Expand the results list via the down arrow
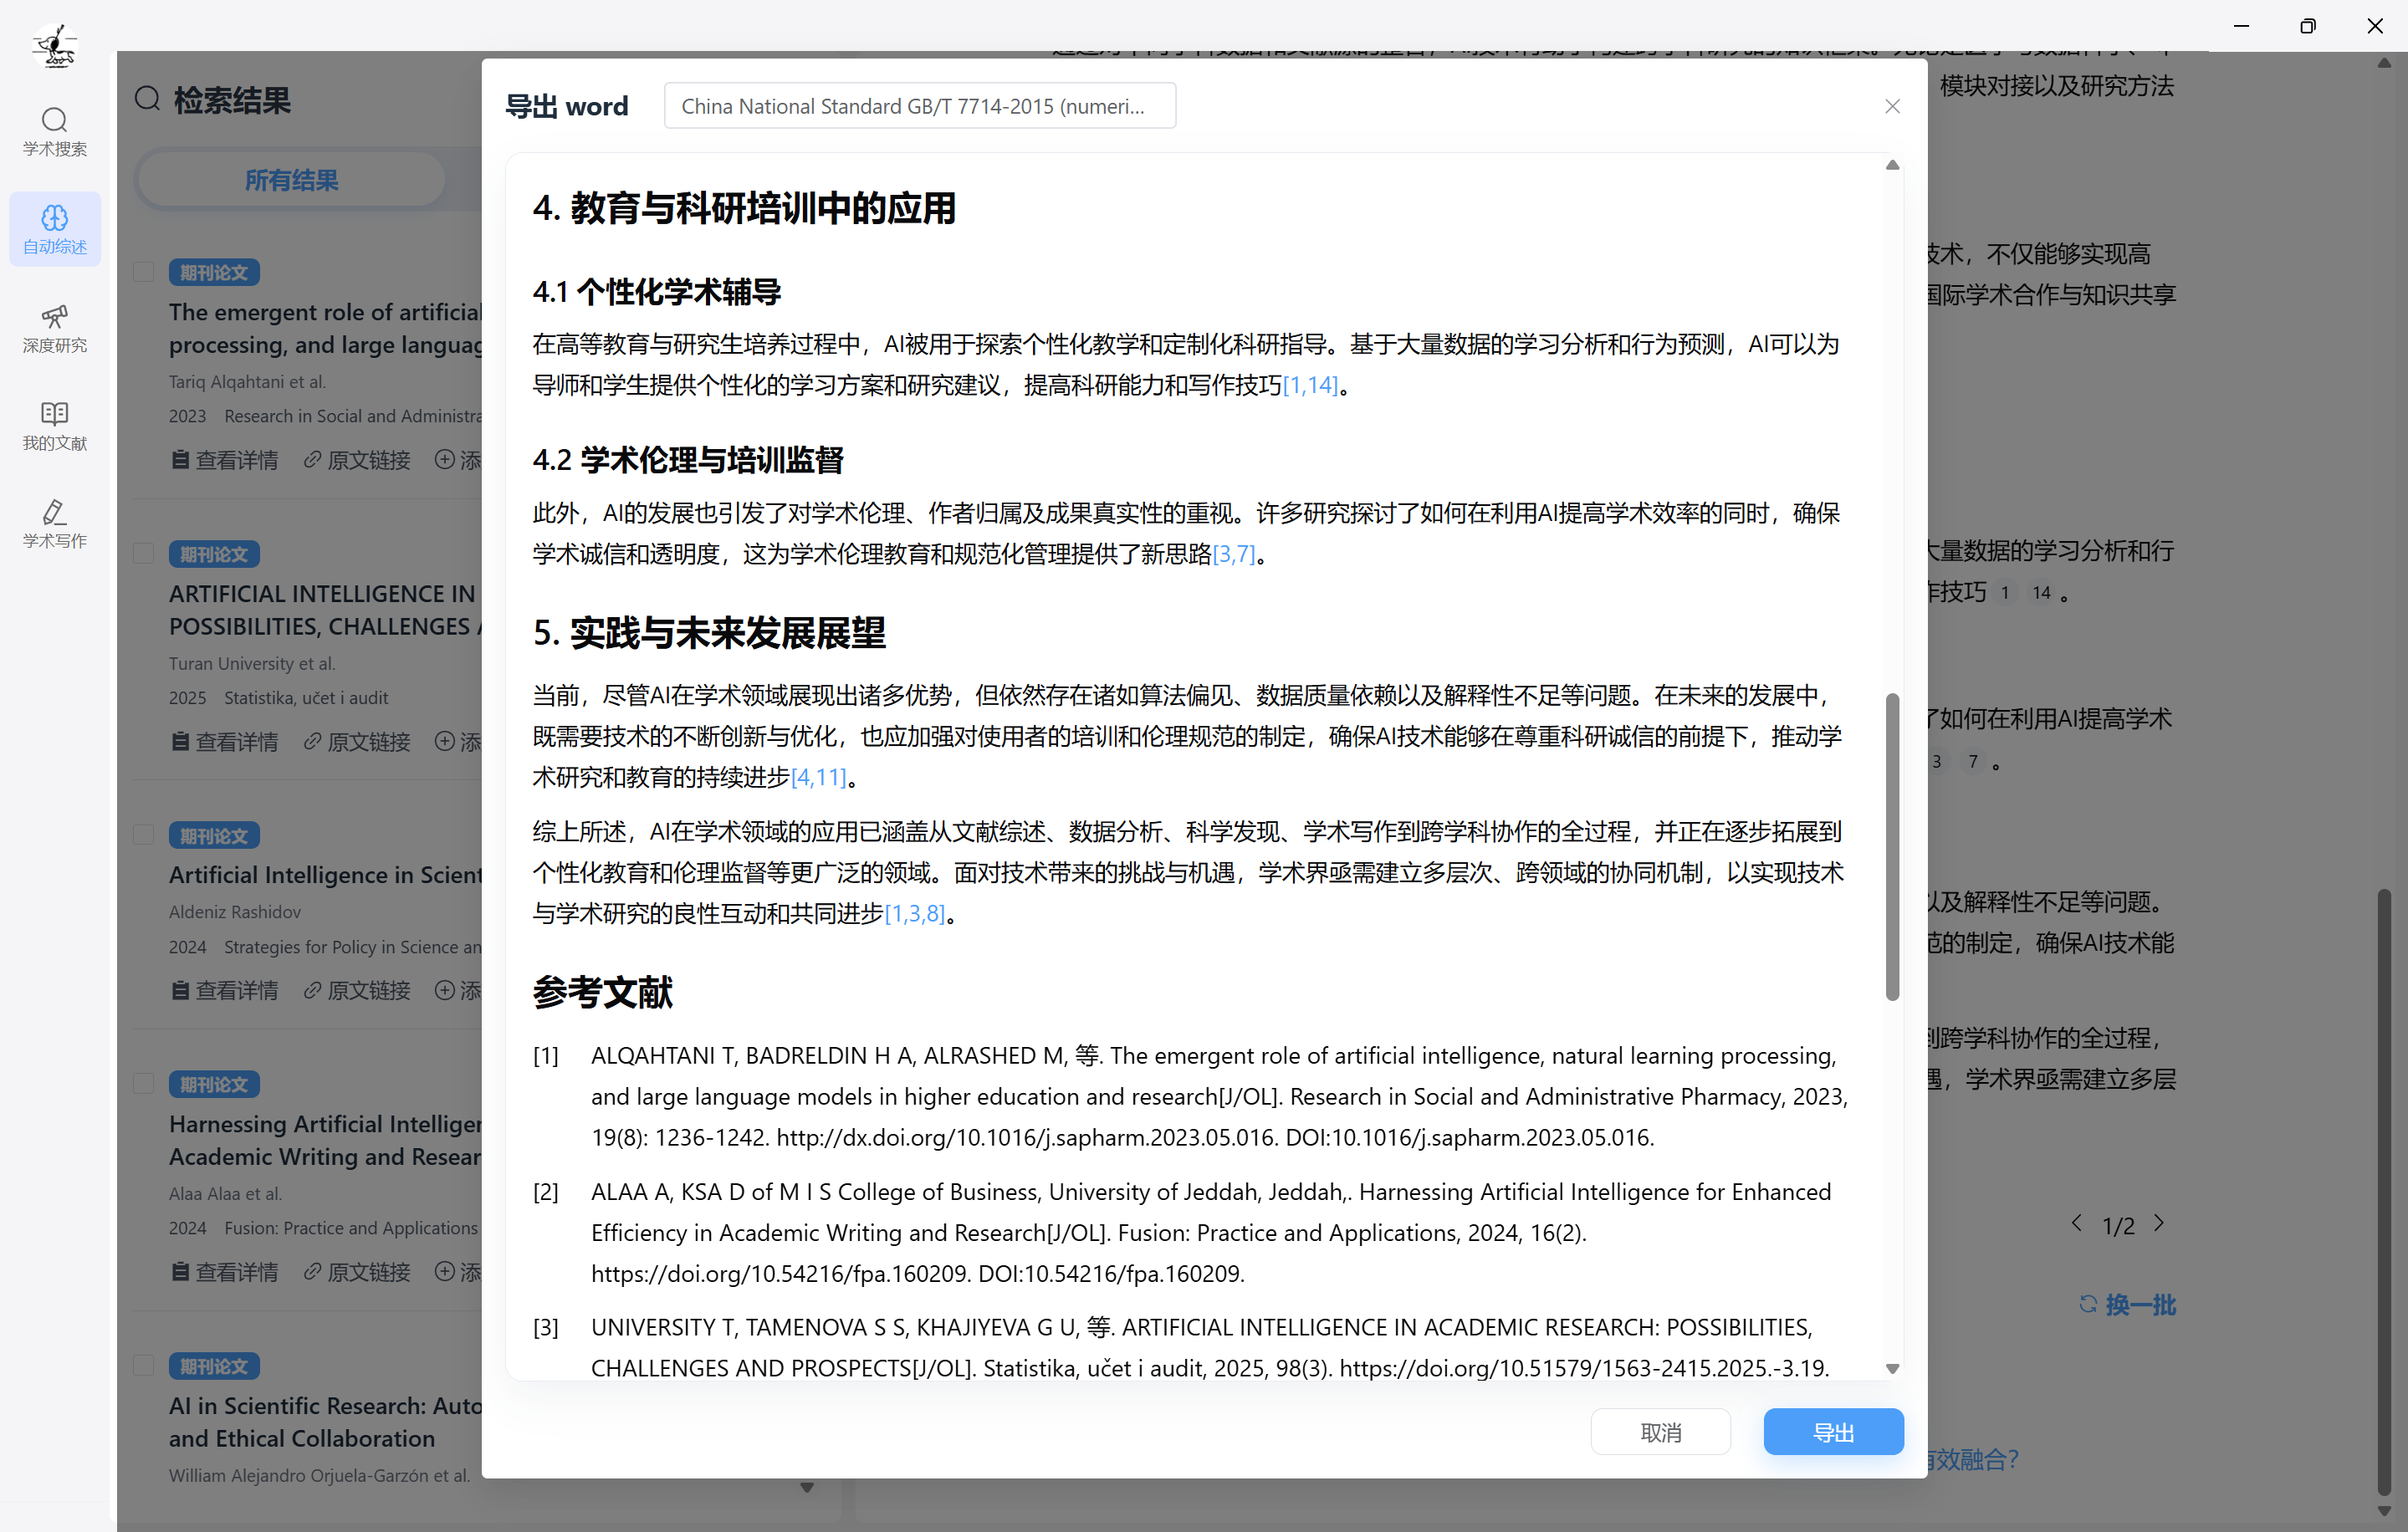 [806, 1487]
